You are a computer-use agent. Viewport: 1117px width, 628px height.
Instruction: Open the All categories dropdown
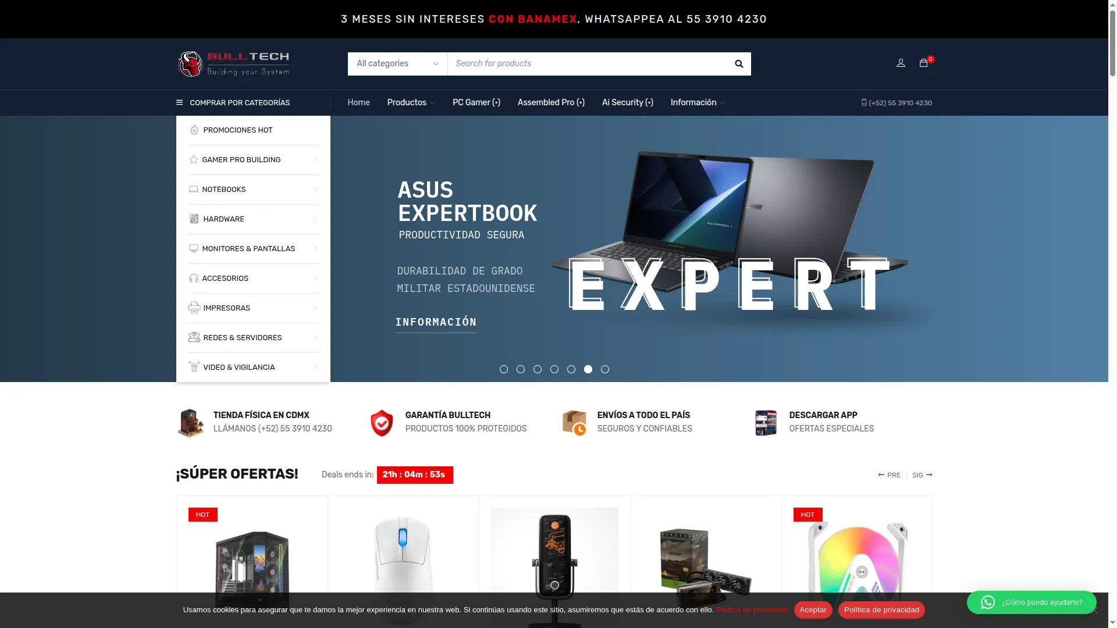[x=397, y=64]
